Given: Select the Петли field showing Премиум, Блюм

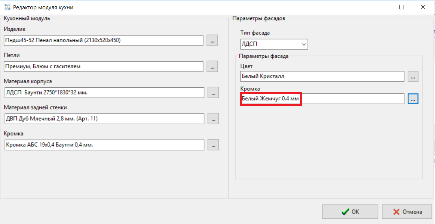Looking at the screenshot, I should click(x=103, y=66).
